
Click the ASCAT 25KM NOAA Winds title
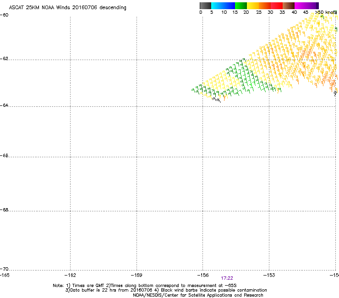(x=67, y=8)
